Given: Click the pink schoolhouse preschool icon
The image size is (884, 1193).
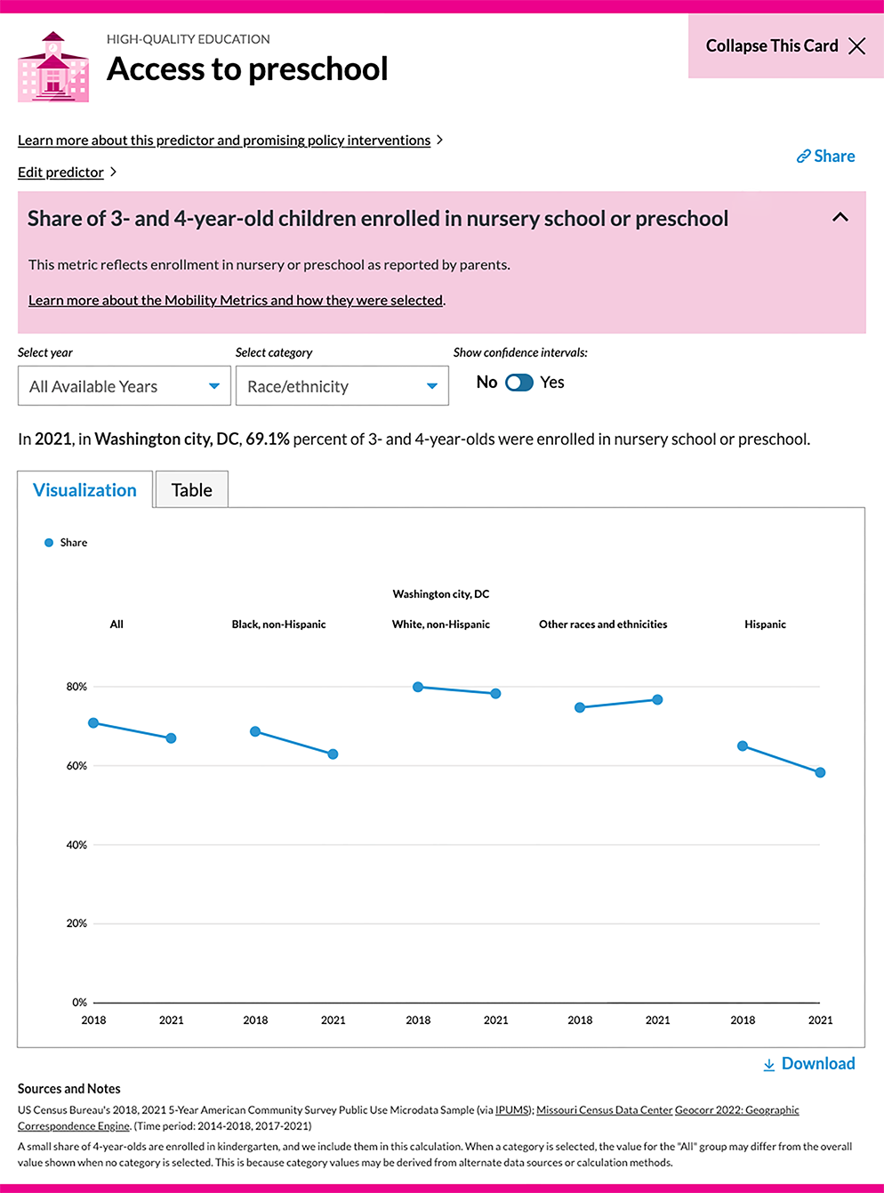Looking at the screenshot, I should [53, 68].
